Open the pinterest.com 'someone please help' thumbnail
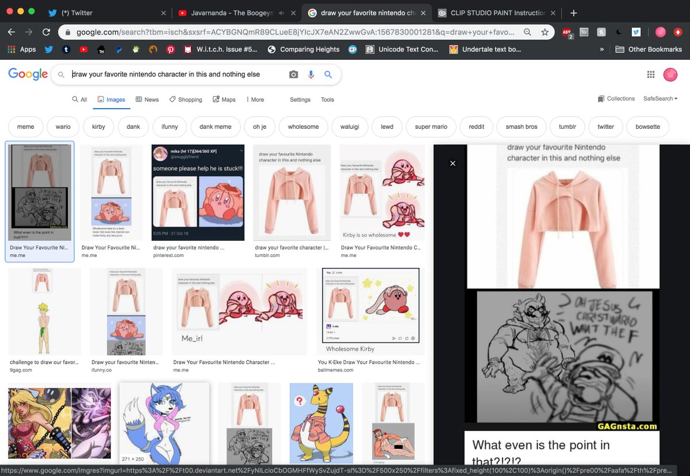 pyautogui.click(x=198, y=193)
